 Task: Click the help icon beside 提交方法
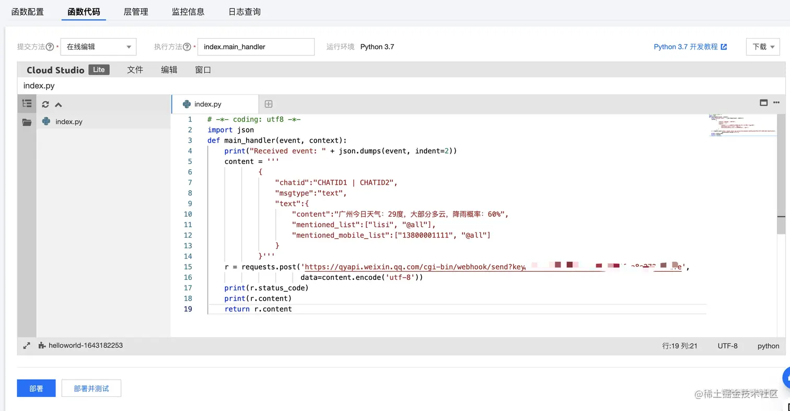click(50, 46)
